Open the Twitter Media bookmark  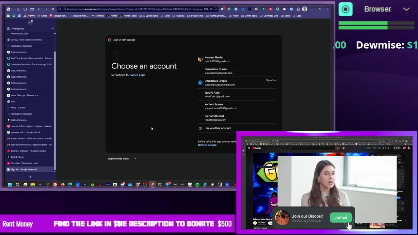[x=128, y=16]
